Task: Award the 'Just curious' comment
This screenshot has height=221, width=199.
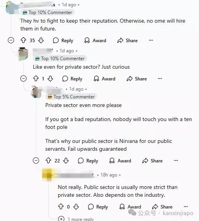Action: [105, 78]
